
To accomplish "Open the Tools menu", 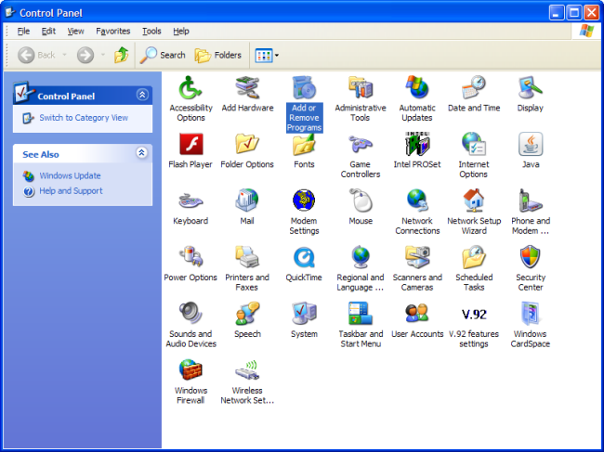I will pos(151,32).
